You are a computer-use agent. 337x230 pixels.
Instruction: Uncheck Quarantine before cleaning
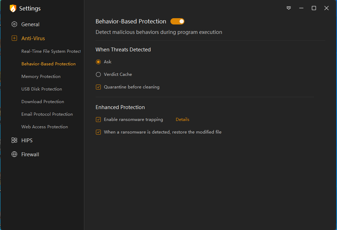coord(98,87)
